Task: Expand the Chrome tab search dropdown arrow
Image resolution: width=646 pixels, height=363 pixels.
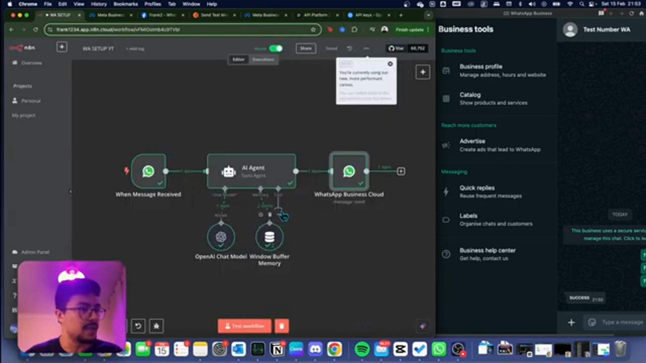Action: (x=428, y=15)
